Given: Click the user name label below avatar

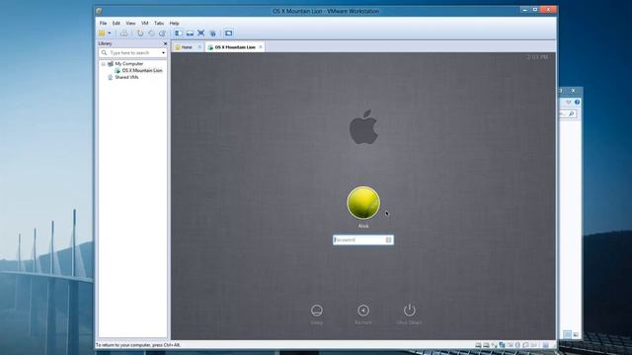Looking at the screenshot, I should pyautogui.click(x=363, y=226).
